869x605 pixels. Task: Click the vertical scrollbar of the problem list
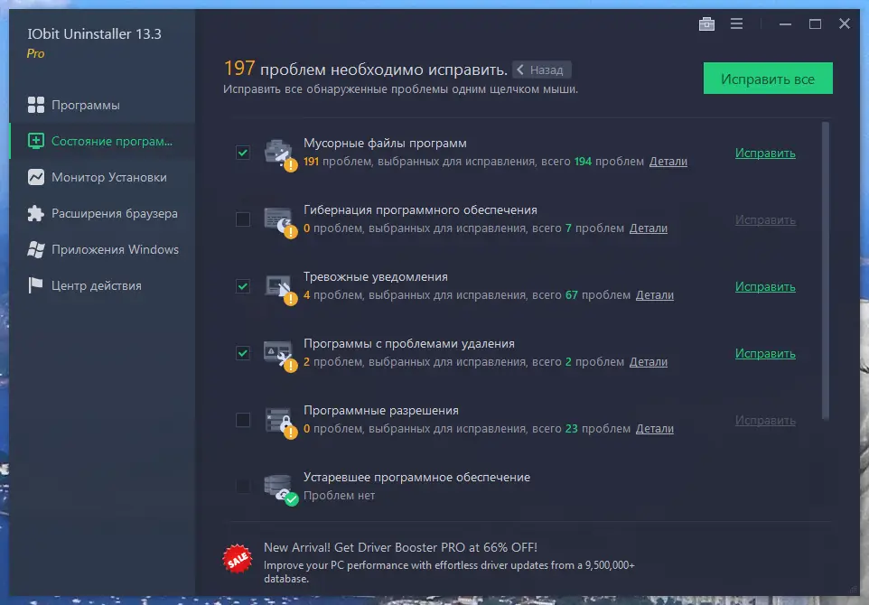point(826,271)
